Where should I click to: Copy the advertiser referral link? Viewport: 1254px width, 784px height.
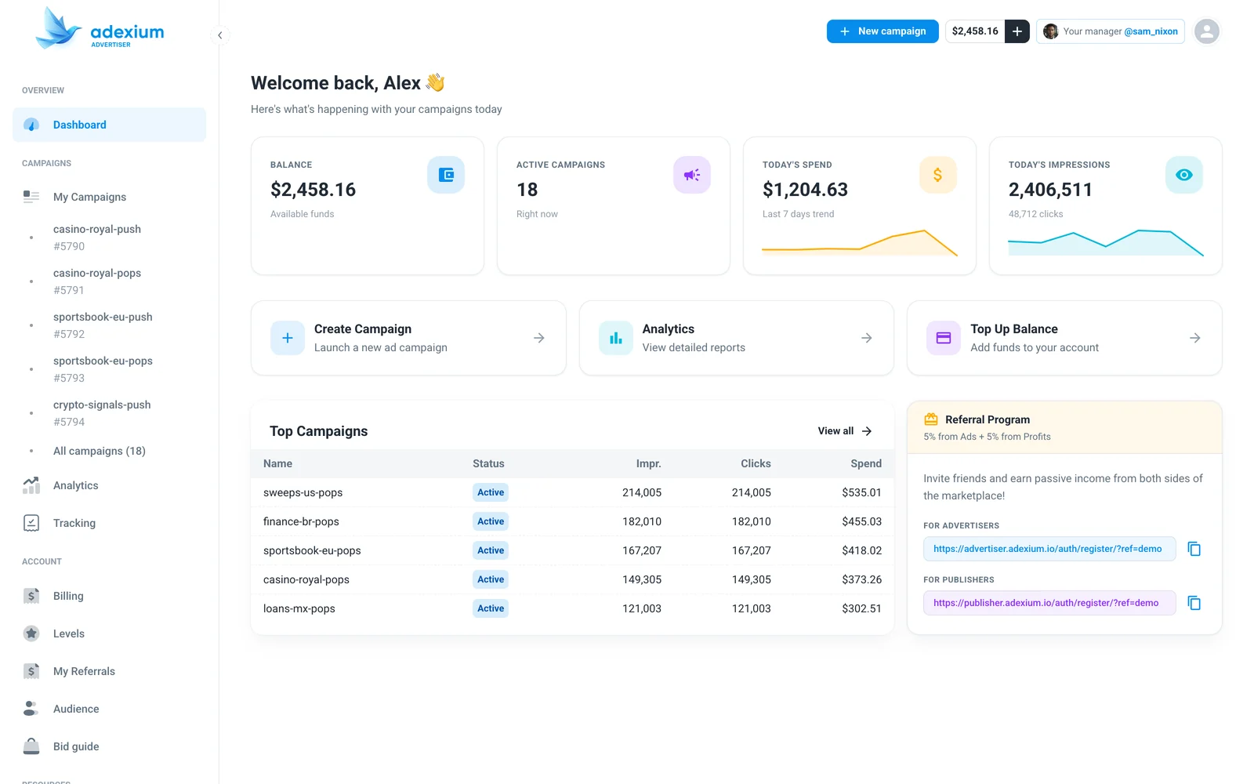(x=1194, y=549)
